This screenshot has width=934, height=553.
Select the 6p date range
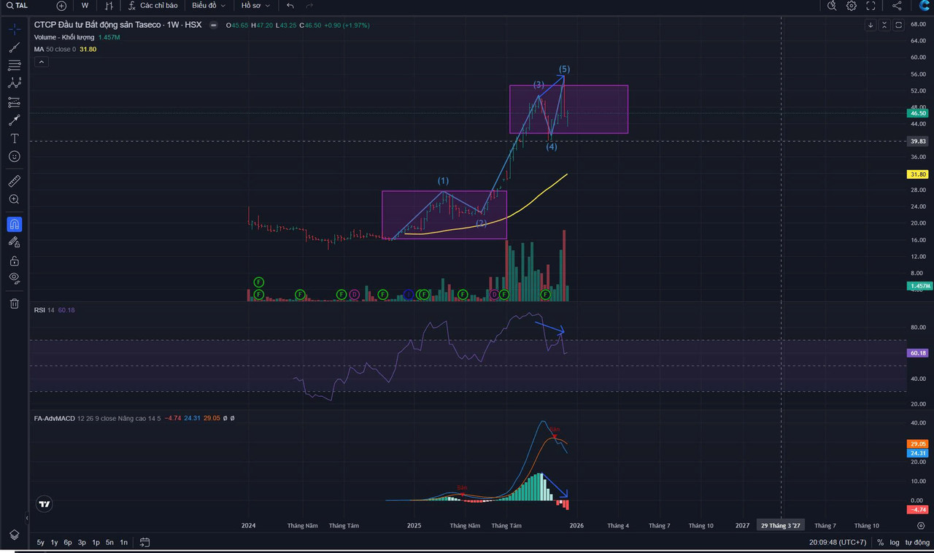coord(68,542)
